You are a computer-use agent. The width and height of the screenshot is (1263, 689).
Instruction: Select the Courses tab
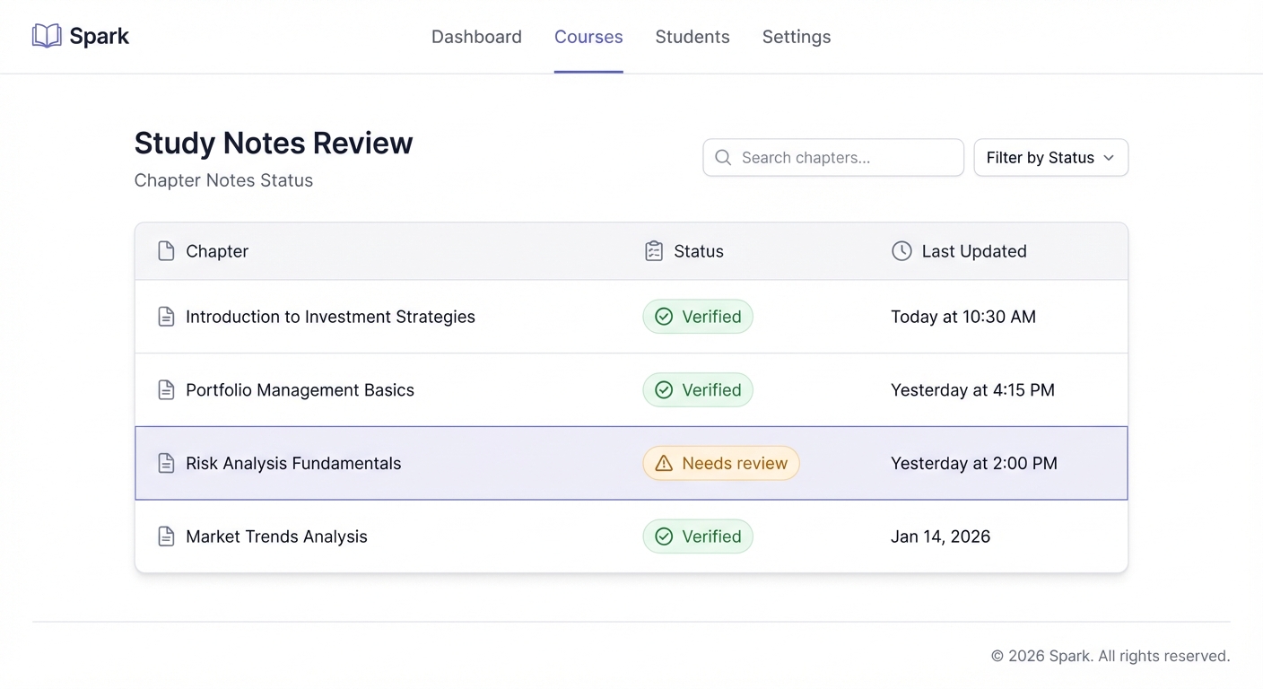coord(588,37)
